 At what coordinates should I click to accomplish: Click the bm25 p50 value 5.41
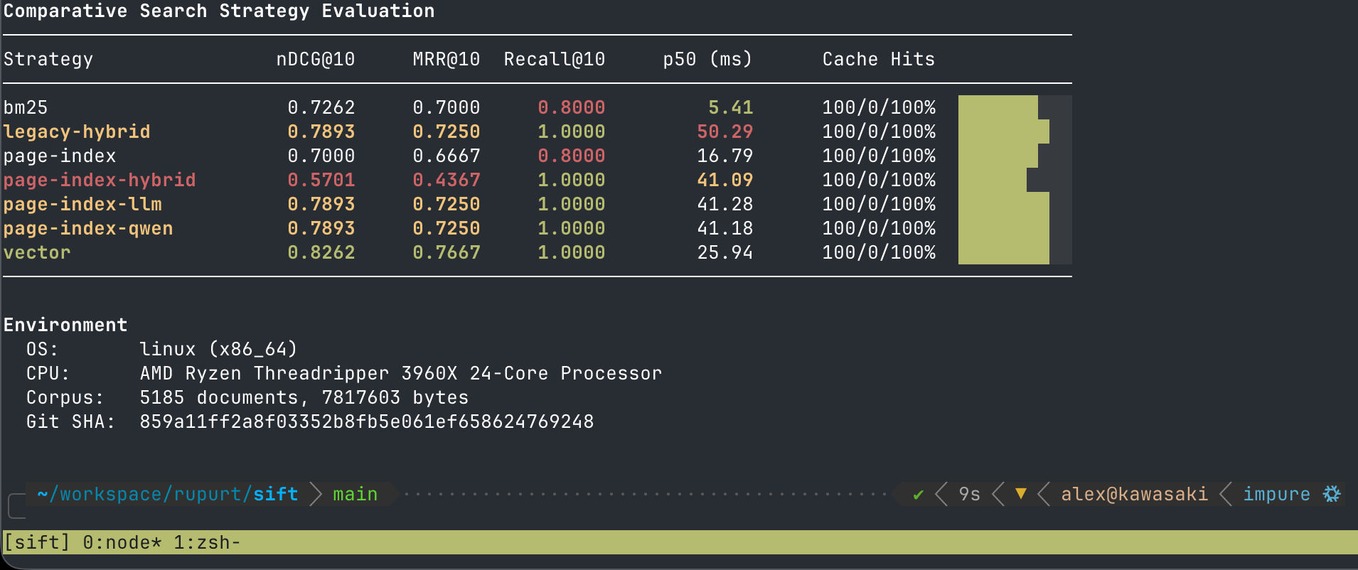click(x=730, y=107)
